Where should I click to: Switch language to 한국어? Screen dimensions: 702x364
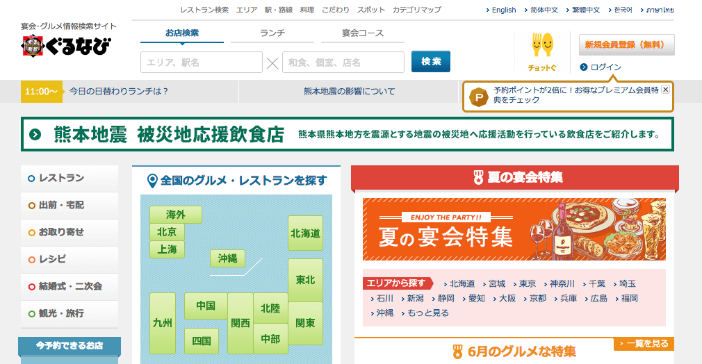click(x=623, y=10)
